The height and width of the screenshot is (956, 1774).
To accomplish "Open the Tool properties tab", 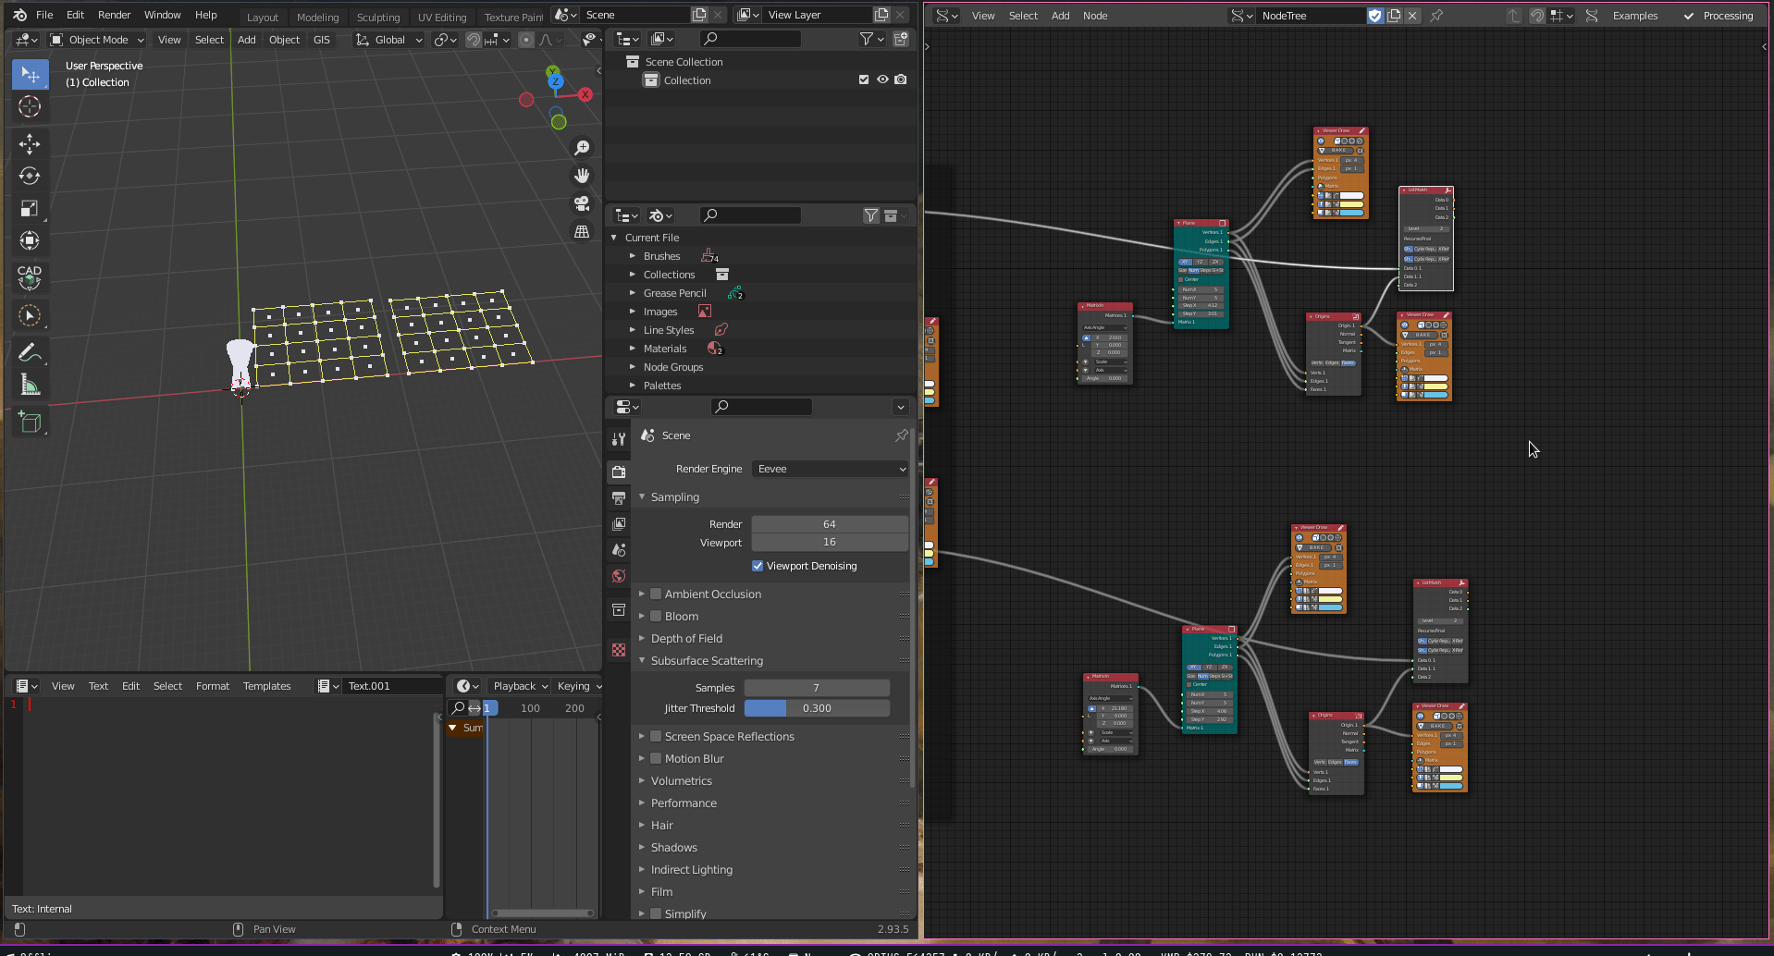I will (x=619, y=438).
